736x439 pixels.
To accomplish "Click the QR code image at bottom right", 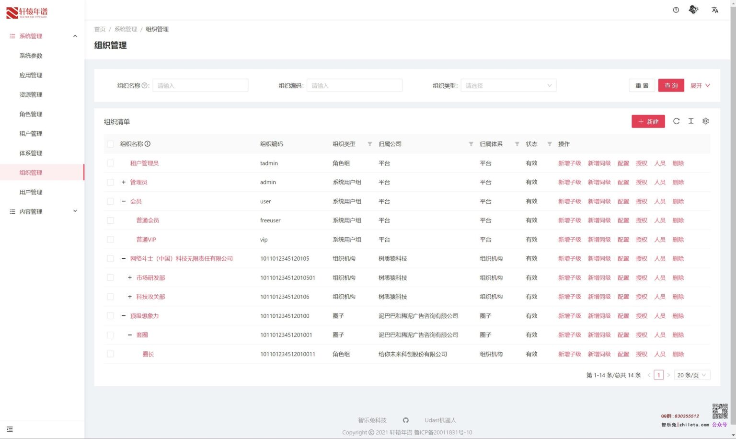I will click(x=720, y=411).
